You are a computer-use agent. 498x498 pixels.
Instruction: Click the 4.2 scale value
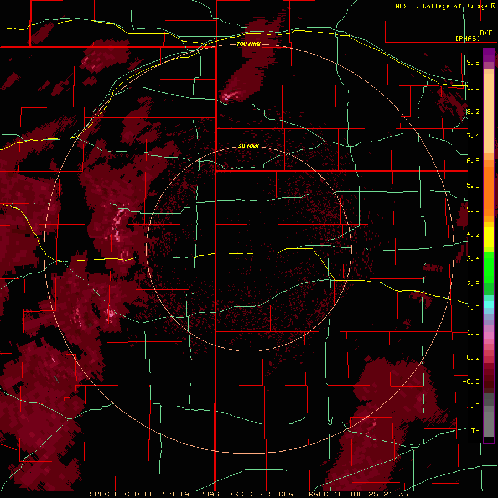tap(473, 235)
